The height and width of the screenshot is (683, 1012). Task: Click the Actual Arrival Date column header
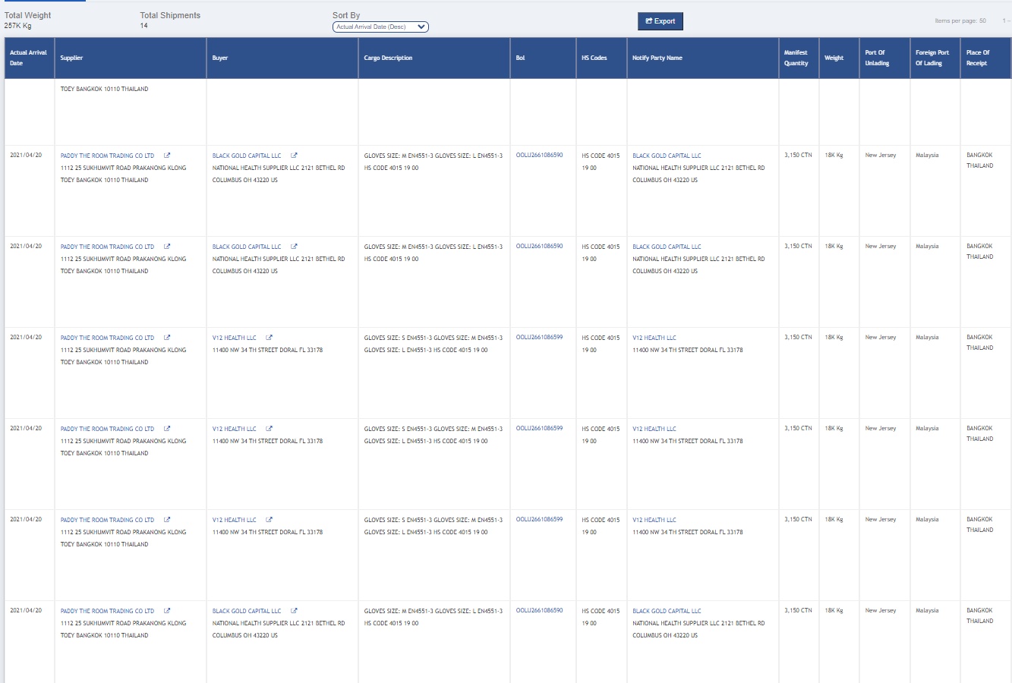point(28,58)
